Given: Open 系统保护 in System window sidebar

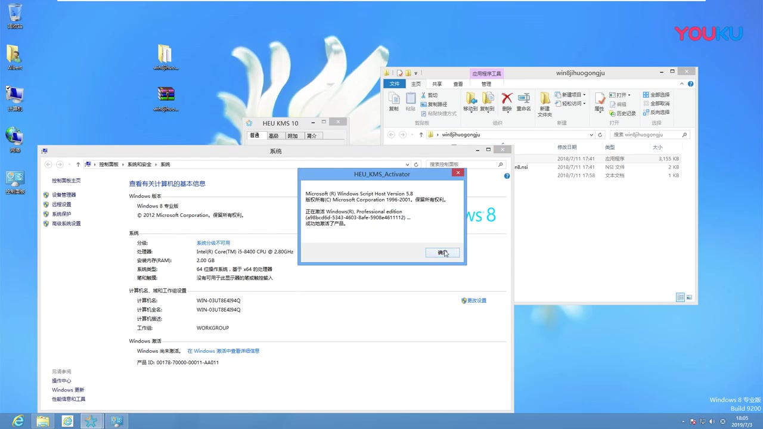Looking at the screenshot, I should [61, 214].
